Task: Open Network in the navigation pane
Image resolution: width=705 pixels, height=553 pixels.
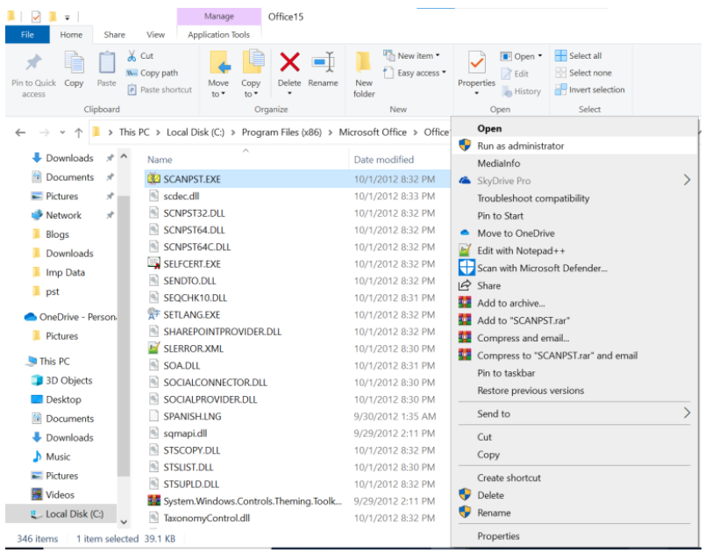Action: click(x=63, y=216)
